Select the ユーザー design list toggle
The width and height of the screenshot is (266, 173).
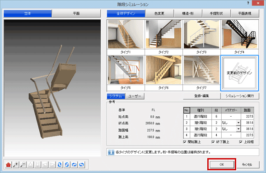click(x=135, y=96)
